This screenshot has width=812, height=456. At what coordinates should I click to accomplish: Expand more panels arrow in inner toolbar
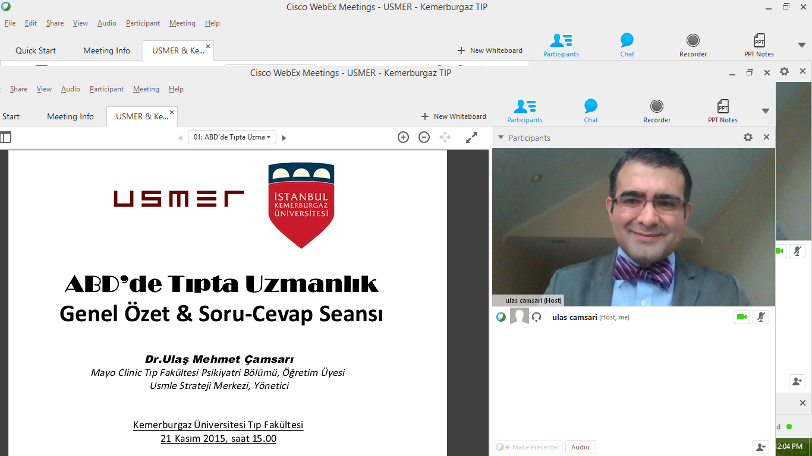(766, 111)
